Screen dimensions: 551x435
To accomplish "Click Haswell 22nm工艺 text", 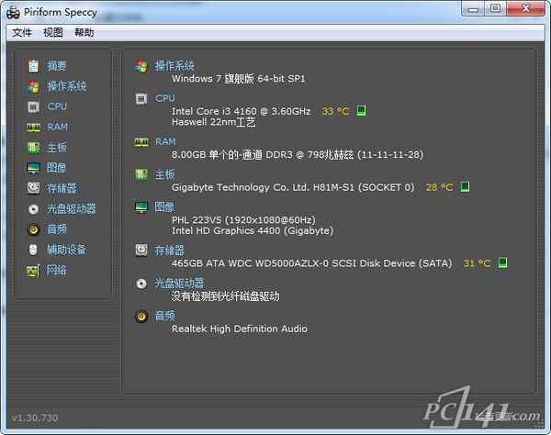I will [214, 122].
